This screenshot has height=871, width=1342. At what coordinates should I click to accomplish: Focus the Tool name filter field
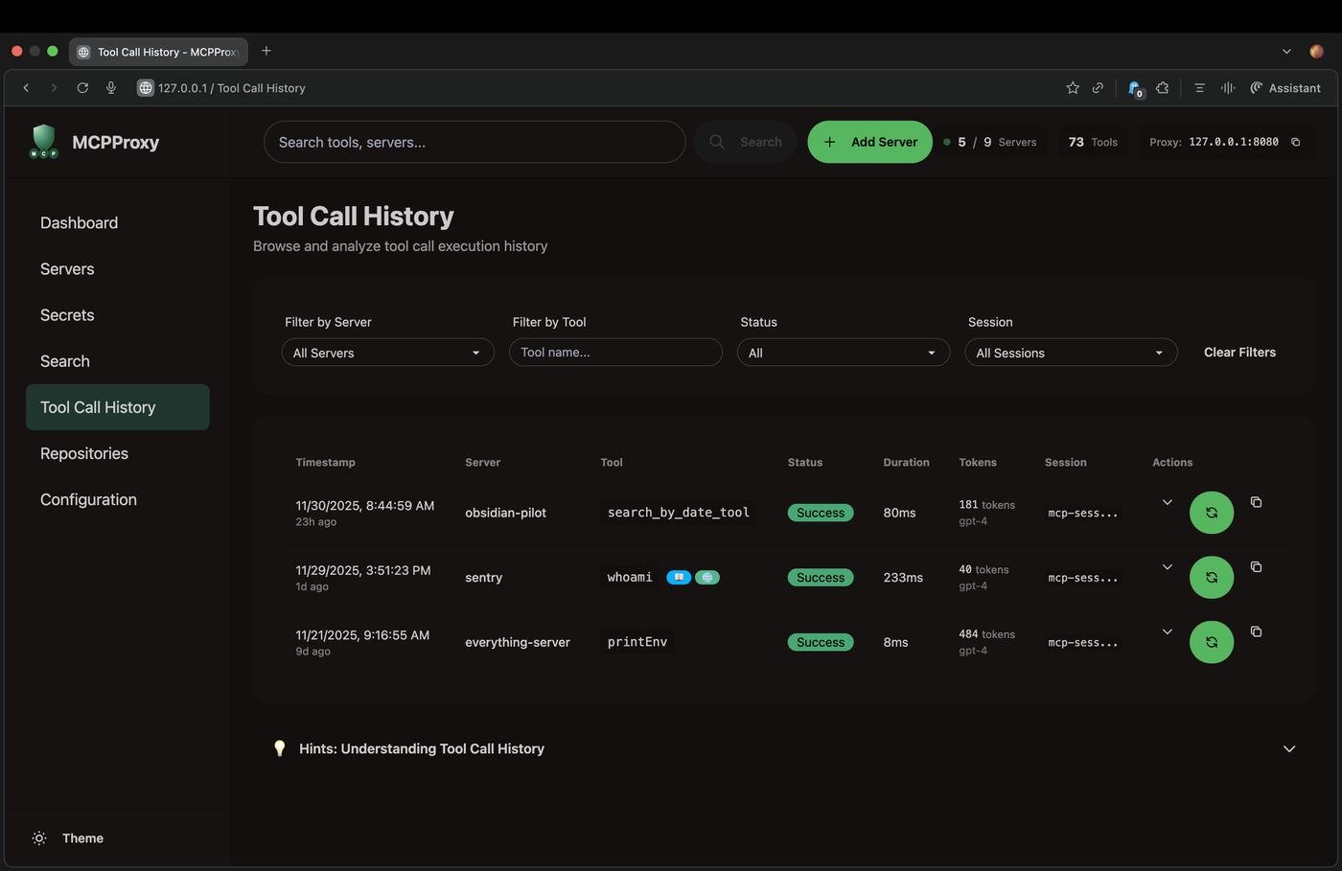pos(615,353)
